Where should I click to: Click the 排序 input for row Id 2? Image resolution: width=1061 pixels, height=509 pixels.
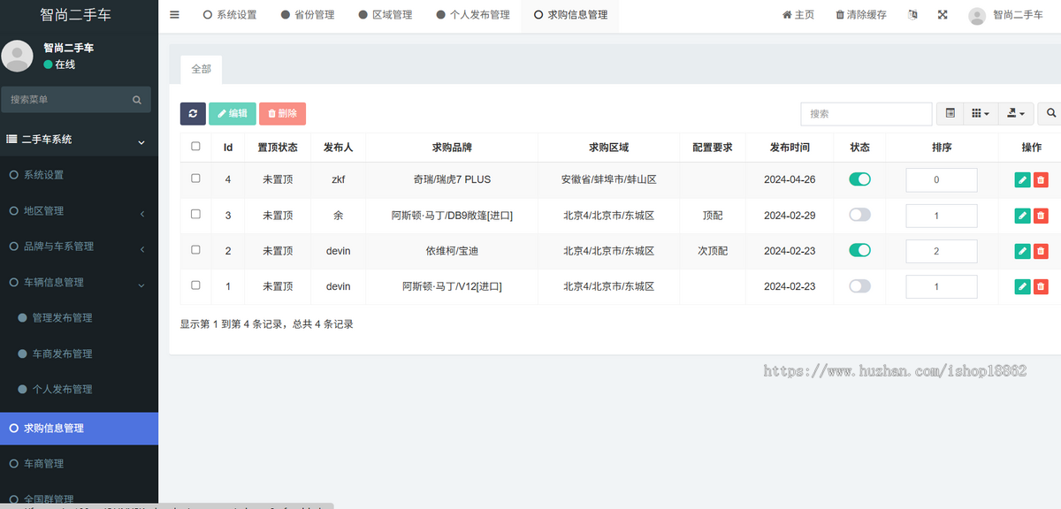pyautogui.click(x=941, y=251)
